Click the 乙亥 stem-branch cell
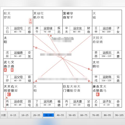 [96, 103]
